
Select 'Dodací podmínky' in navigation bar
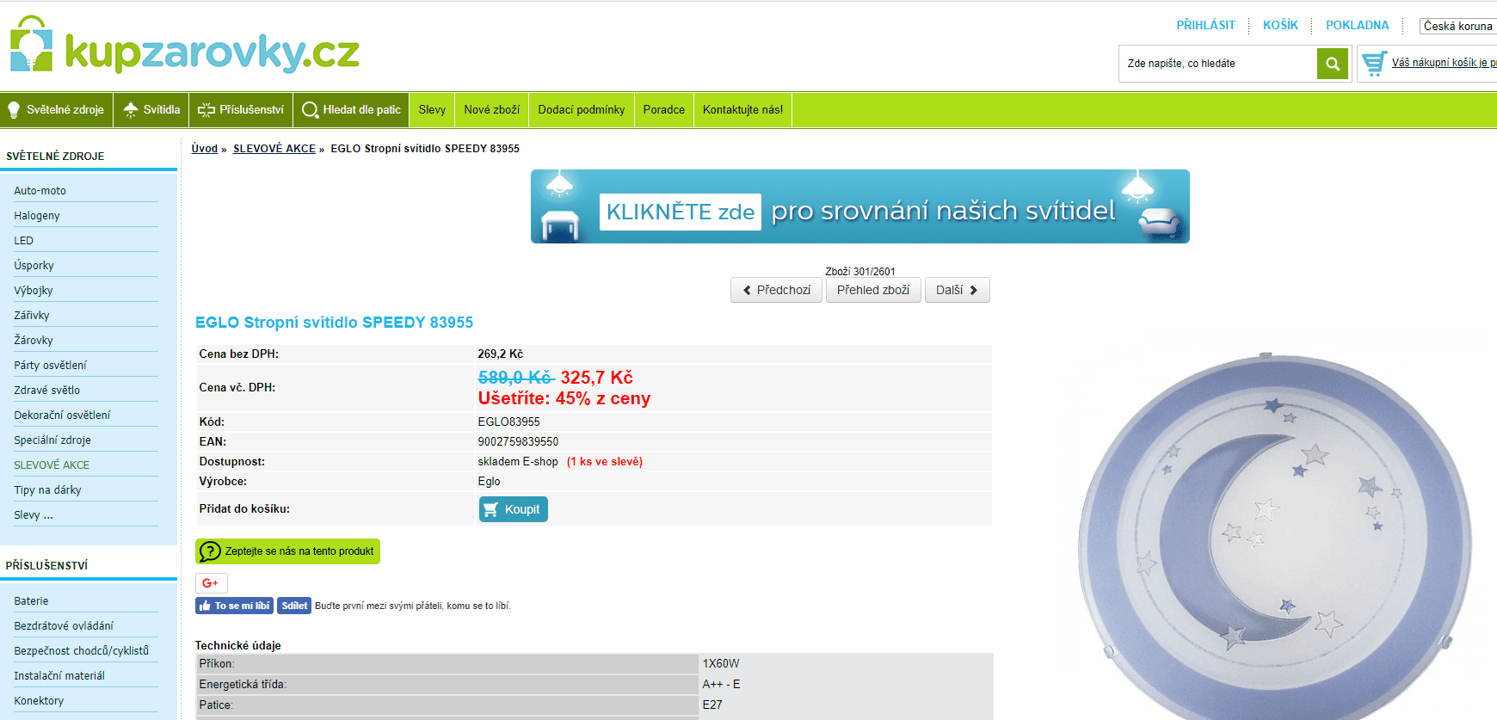[581, 110]
